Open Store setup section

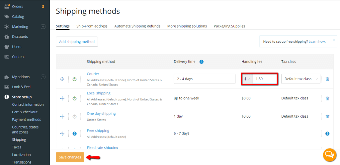pyautogui.click(x=22, y=97)
